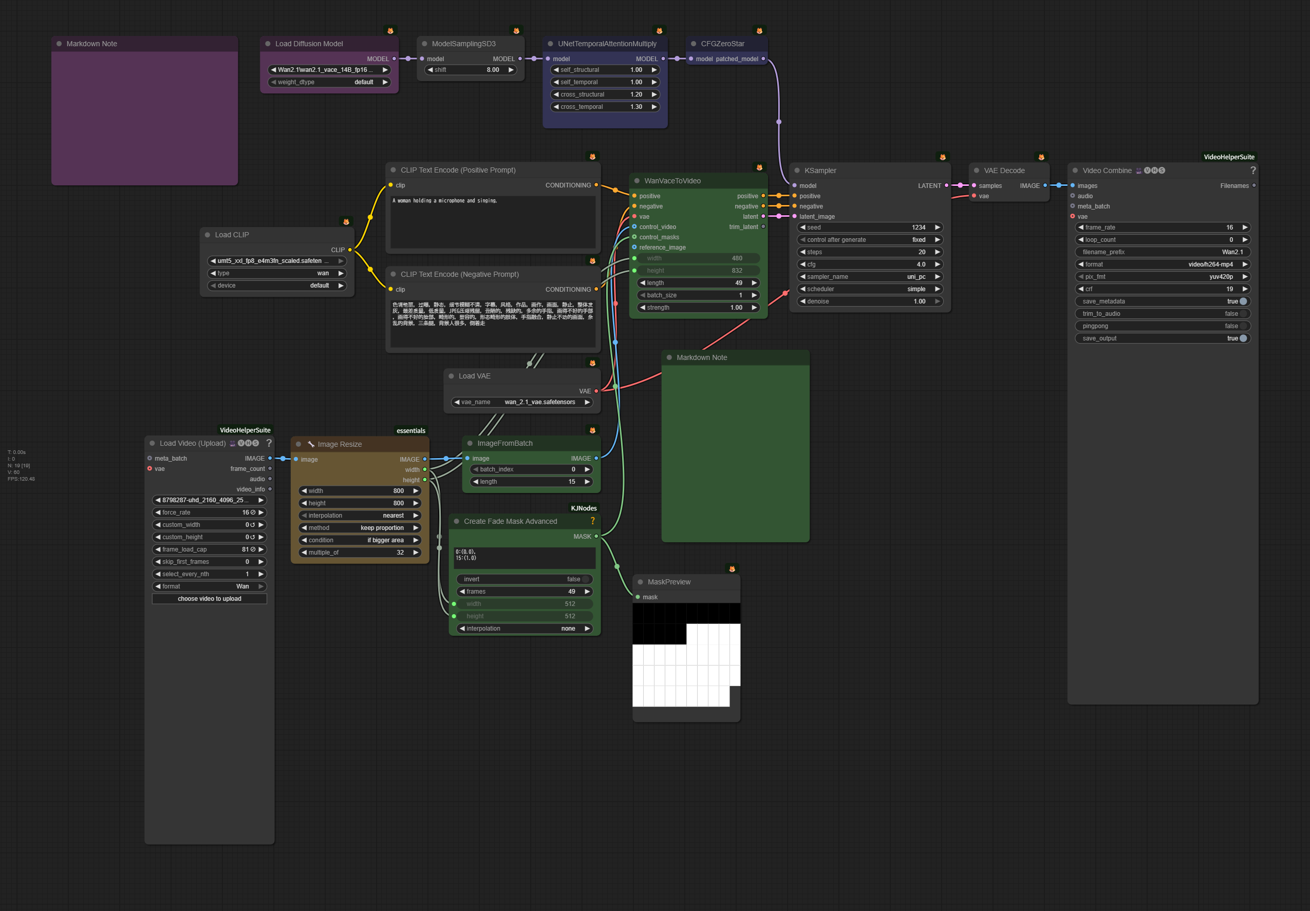Collapse the WanVaceToVideo node with its title dot
1310x911 pixels.
pos(637,181)
